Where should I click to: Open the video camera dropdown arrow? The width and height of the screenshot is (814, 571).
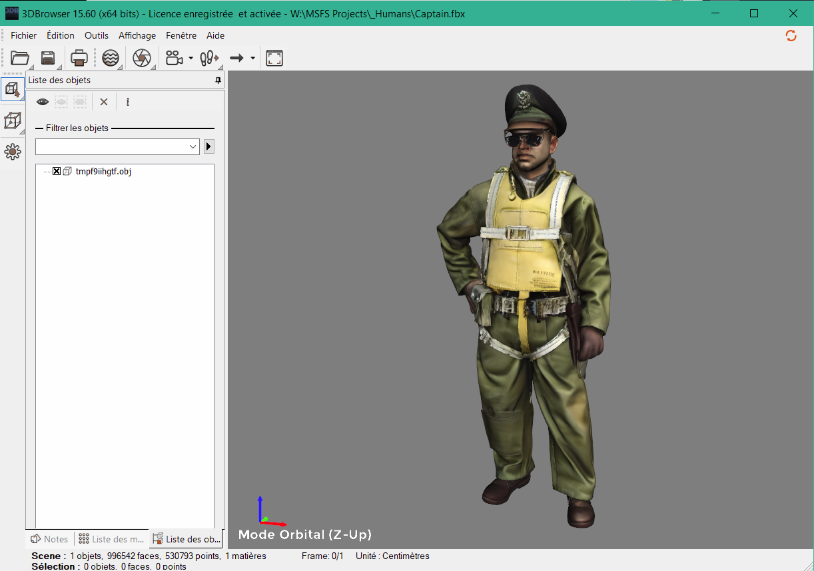pos(191,59)
